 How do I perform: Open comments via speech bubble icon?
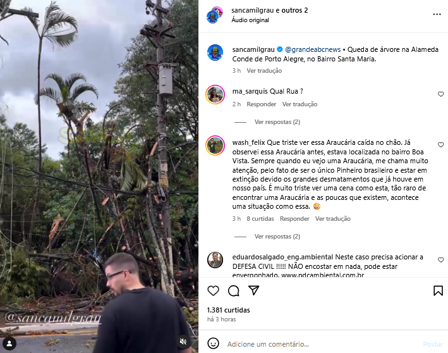[233, 290]
